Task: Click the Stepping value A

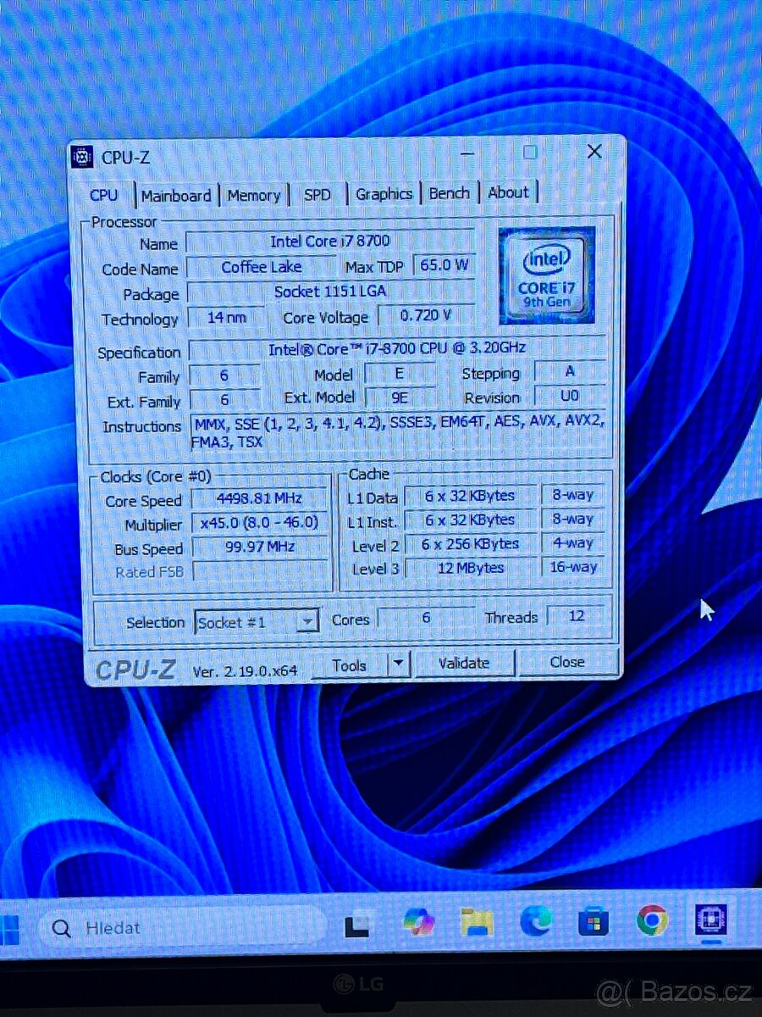Action: coord(569,371)
